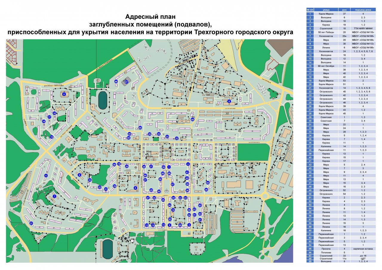The height and width of the screenshot is (270, 382).
Task: Select shelter marker 66 on the map
Action: (x=116, y=81)
